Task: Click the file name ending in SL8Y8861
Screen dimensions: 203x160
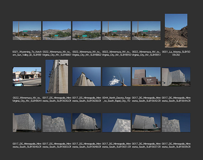Action: point(57,53)
